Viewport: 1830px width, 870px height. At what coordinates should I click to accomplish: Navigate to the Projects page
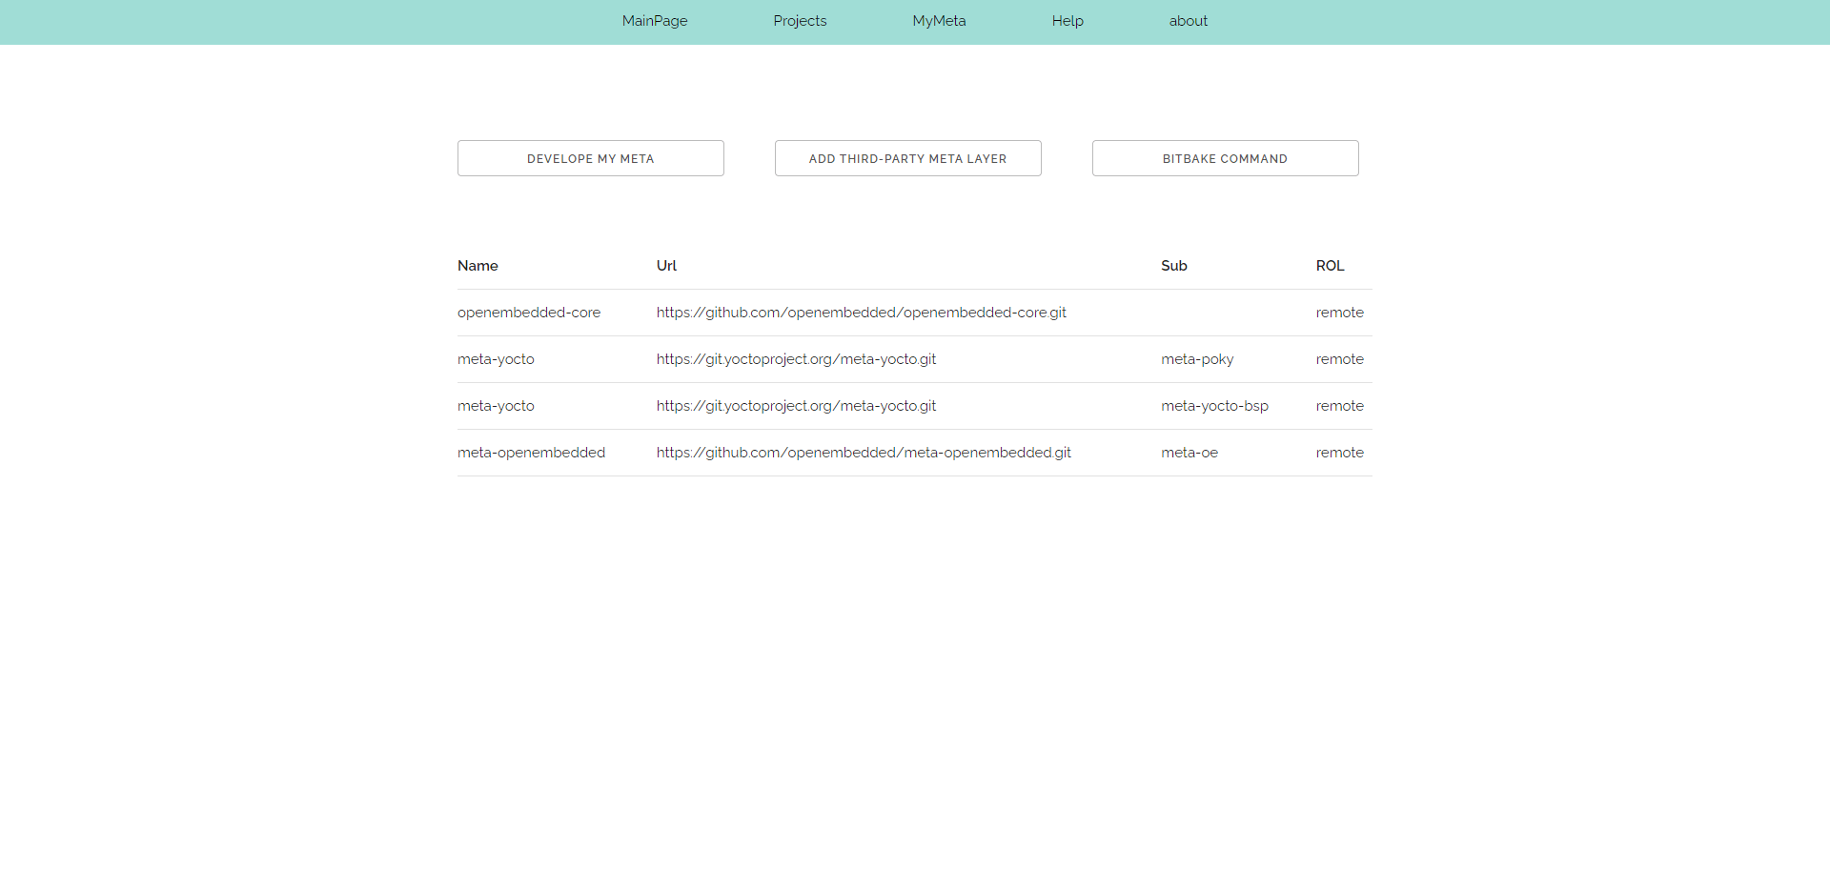tap(800, 21)
